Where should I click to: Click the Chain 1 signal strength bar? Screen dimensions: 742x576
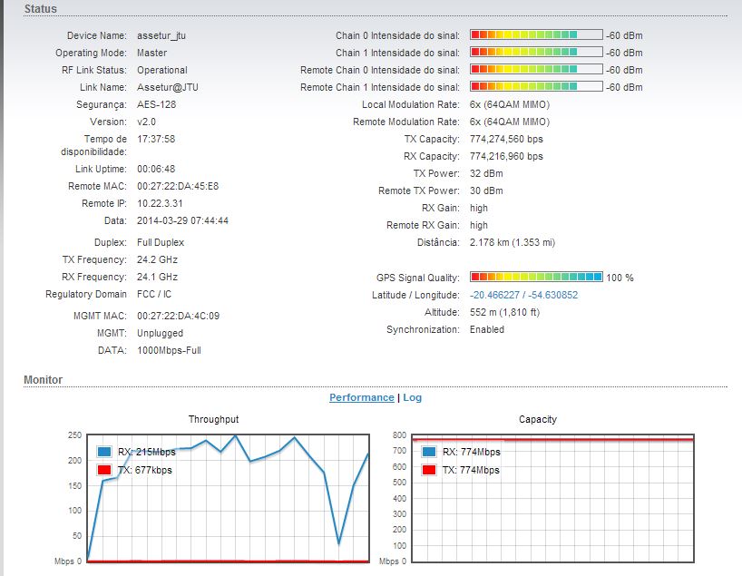coord(536,52)
